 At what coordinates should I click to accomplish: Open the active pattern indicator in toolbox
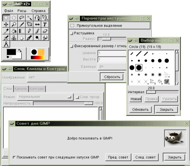point(41,52)
